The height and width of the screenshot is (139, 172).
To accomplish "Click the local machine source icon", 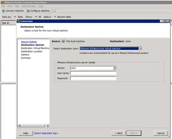I will pyautogui.click(x=63, y=41).
